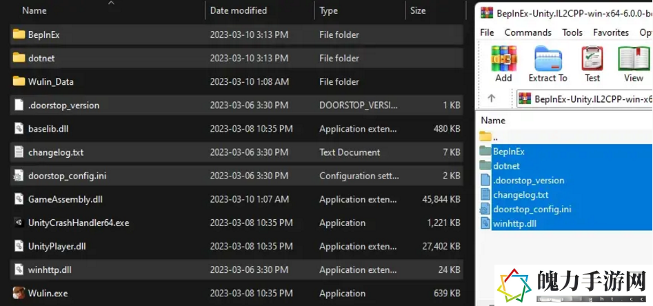Click the BepInEx folder icon in WinRAR
The height and width of the screenshot is (306, 653).
(485, 151)
